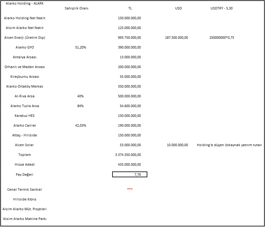Click the 190.000.000,00 value cell

(x=130, y=126)
